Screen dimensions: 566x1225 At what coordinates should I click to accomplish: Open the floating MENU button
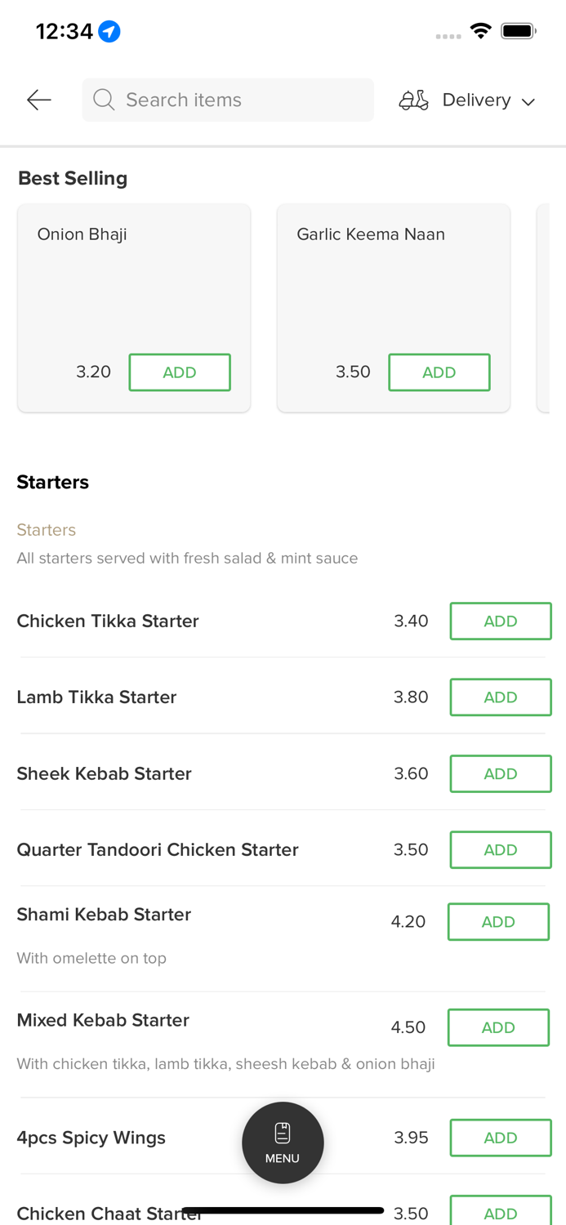click(x=283, y=1143)
